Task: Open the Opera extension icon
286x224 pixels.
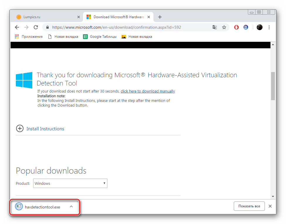Action: tap(236, 27)
